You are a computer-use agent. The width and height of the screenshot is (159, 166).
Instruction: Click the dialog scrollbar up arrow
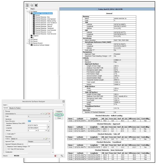point(53,111)
